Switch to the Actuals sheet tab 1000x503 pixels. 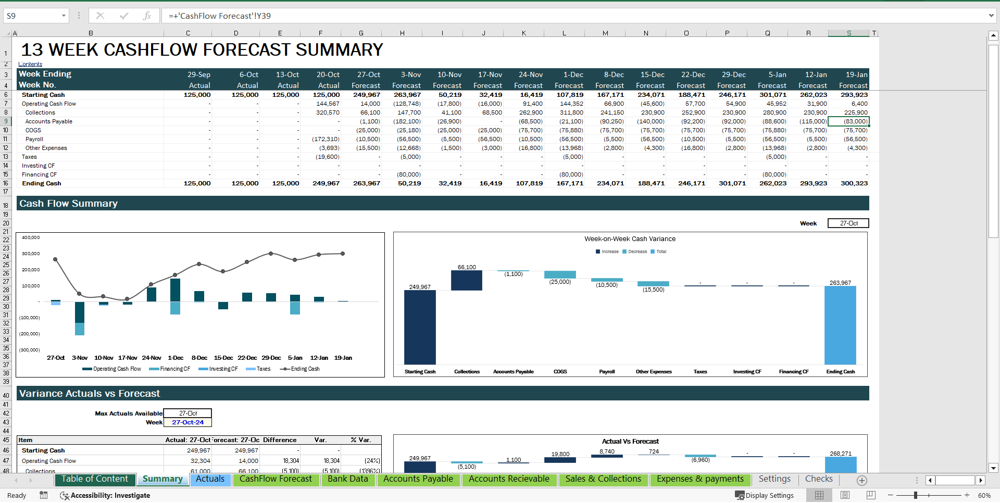pos(210,479)
